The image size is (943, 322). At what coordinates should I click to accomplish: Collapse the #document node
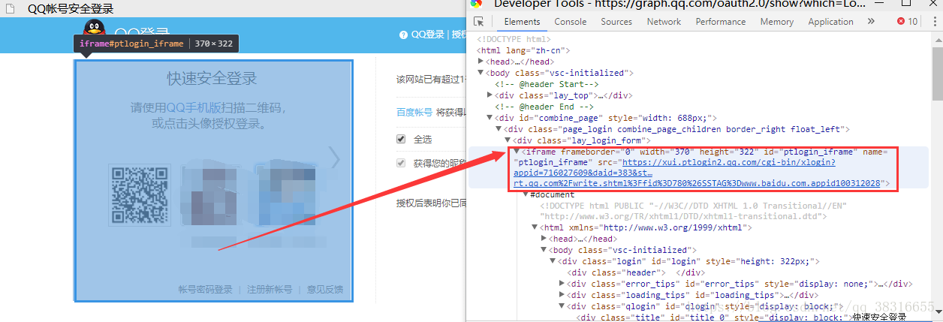point(526,194)
